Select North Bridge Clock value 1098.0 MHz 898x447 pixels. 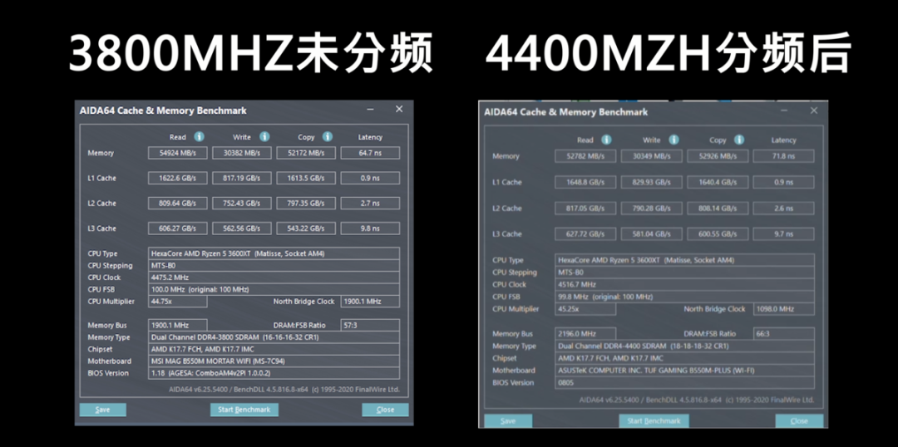783,309
